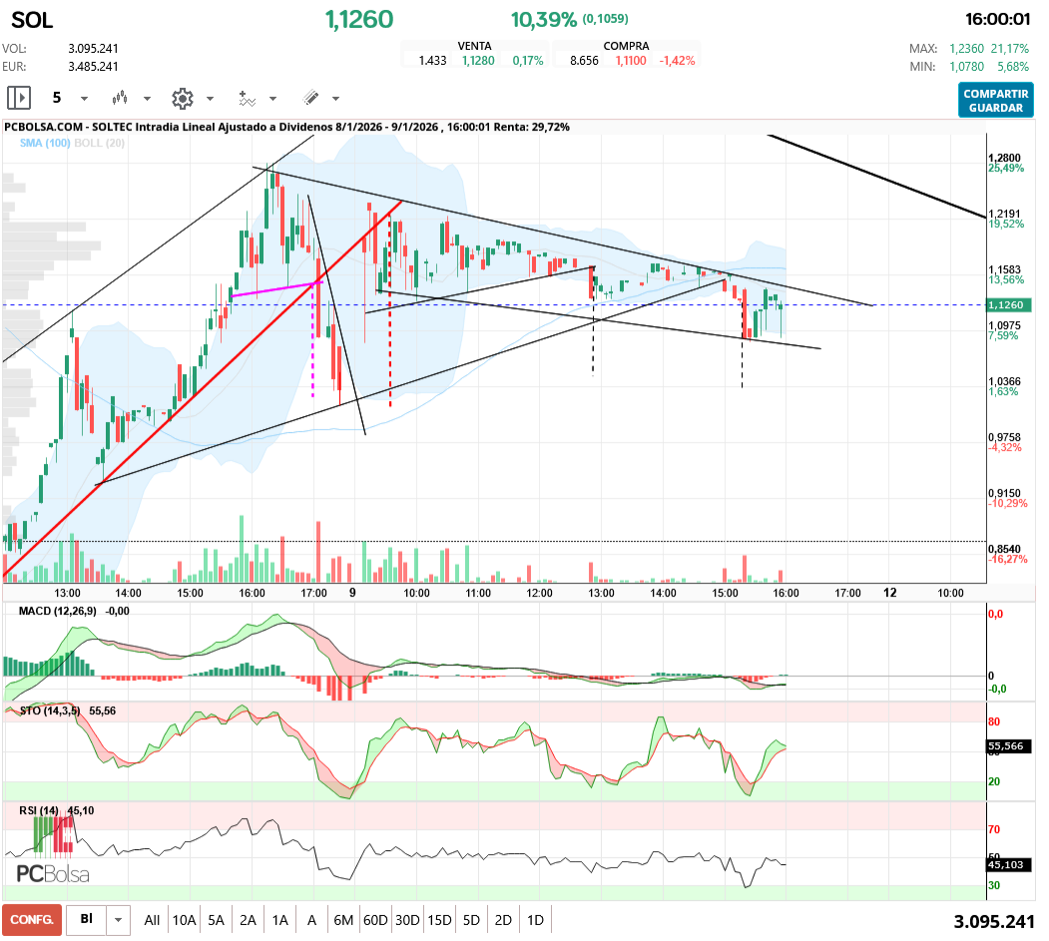
Task: Click the 13:00 label left of 14:00
Action: pos(68,593)
